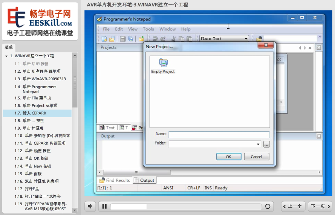
Task: Close the New Project dialog
Action: point(266,45)
